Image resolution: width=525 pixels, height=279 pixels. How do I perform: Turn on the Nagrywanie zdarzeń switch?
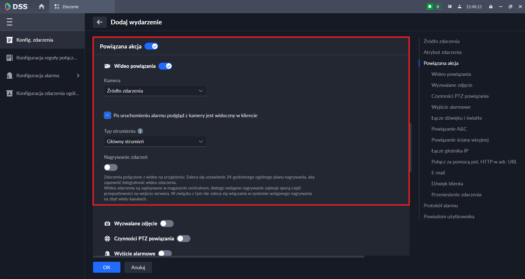[x=111, y=167]
